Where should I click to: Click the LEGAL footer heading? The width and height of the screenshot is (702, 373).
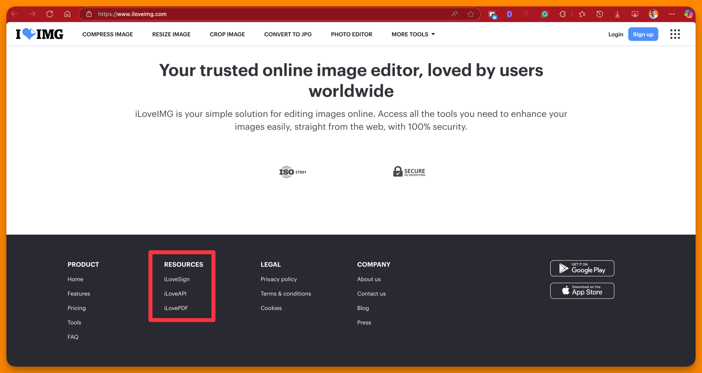click(271, 264)
